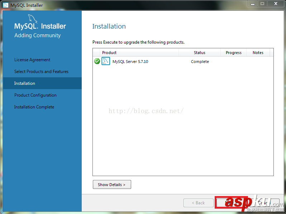Viewport: 286px width, 214px height.
Task: Click the Progress column header
Action: coord(233,53)
